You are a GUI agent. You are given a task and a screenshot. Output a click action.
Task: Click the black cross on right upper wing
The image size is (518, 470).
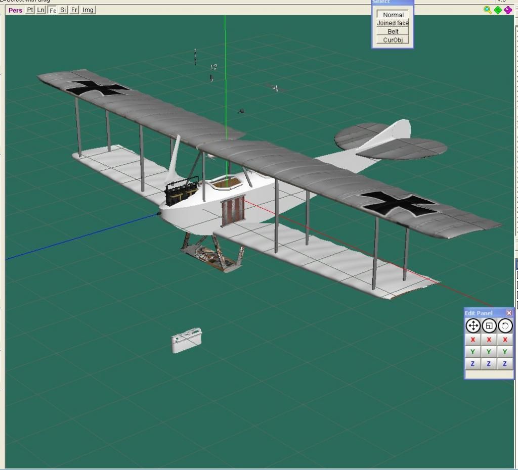click(401, 204)
